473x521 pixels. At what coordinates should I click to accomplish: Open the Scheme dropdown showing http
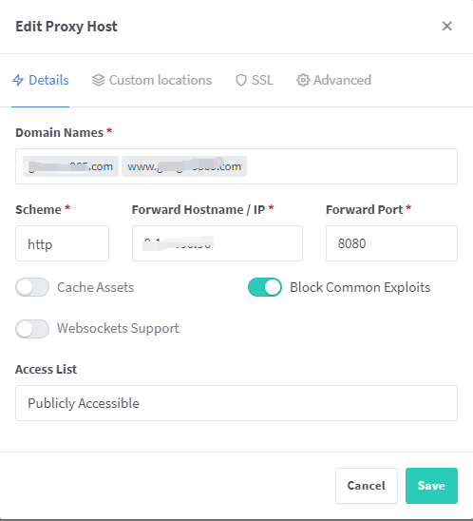coord(62,243)
